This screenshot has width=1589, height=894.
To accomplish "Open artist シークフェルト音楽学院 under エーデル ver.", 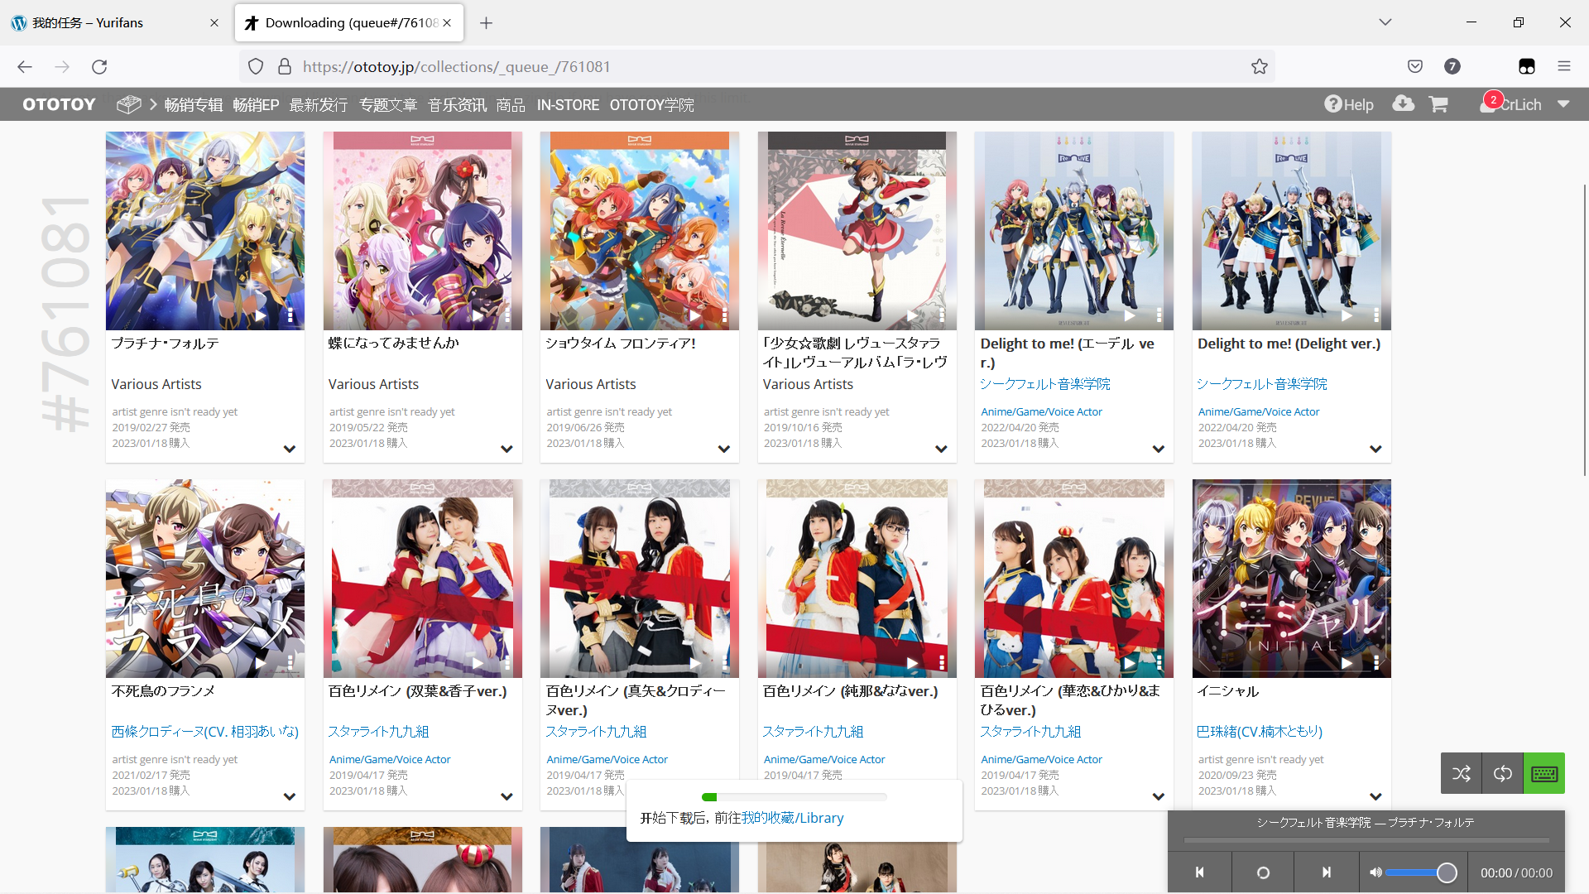I will (1044, 384).
